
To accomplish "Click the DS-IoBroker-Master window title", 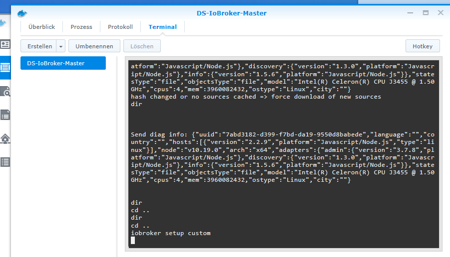I will (x=232, y=13).
